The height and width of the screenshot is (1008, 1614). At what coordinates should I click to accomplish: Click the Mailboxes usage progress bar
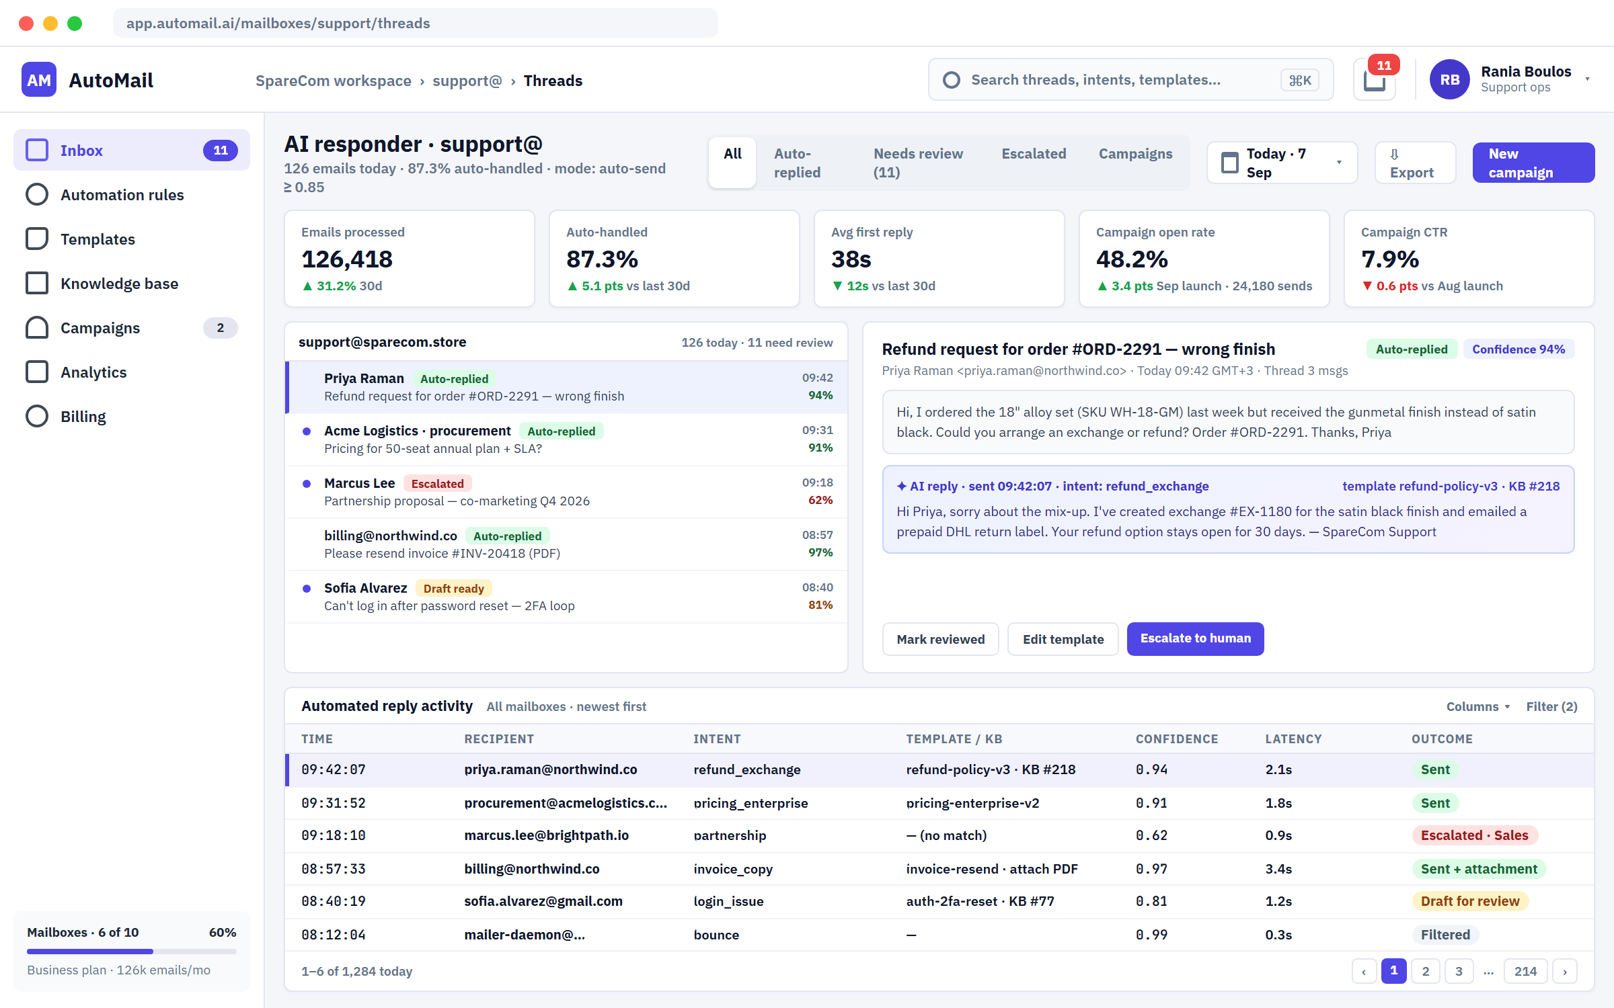[x=132, y=952]
